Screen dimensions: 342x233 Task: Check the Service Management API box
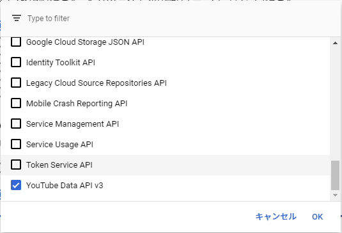tap(16, 124)
